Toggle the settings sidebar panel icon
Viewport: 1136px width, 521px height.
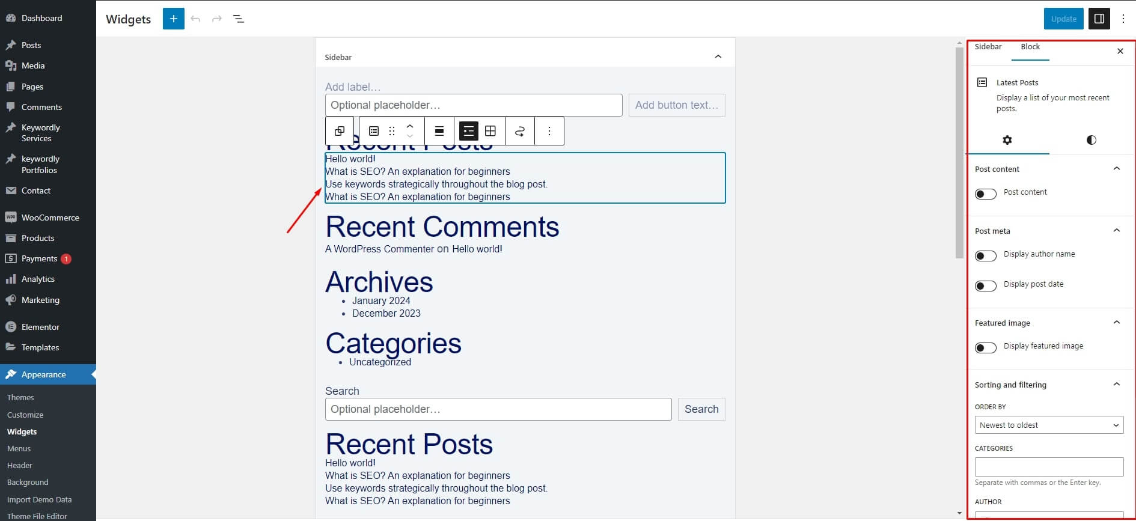tap(1099, 19)
